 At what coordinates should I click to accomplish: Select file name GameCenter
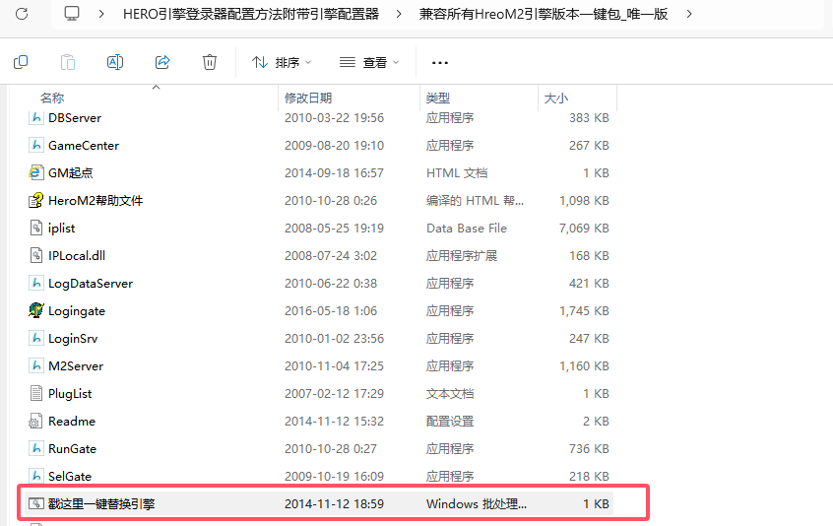(84, 146)
